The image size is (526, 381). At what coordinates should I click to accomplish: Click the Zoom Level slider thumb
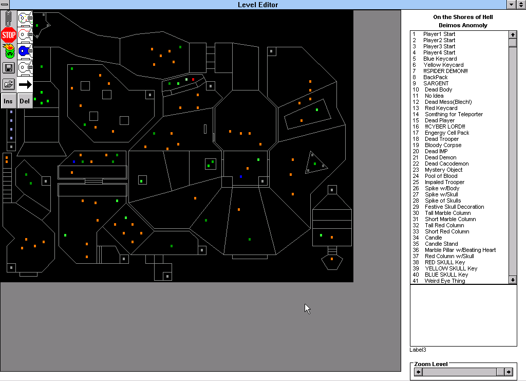pos(500,372)
